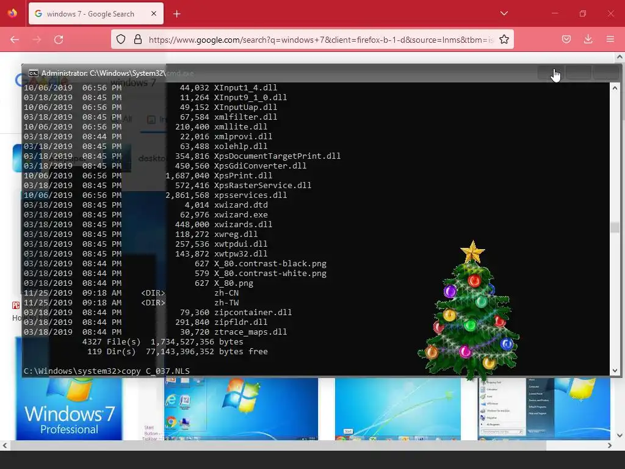Image resolution: width=625 pixels, height=469 pixels.
Task: Open Windows 7 start menu thumbnail
Action: [544, 409]
